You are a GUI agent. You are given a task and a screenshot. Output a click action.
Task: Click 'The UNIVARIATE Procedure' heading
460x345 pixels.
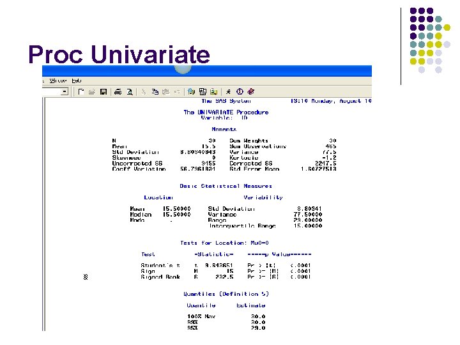226,112
